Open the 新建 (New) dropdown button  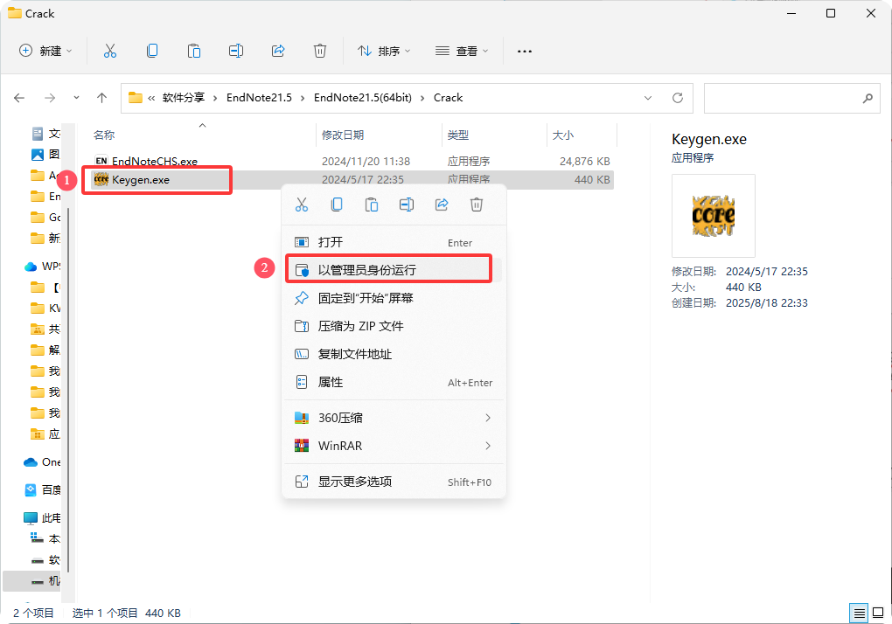[45, 52]
